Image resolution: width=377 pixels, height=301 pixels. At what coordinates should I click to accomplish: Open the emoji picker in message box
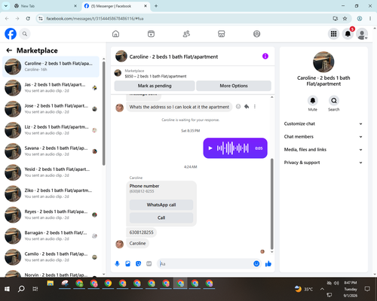pos(256,263)
